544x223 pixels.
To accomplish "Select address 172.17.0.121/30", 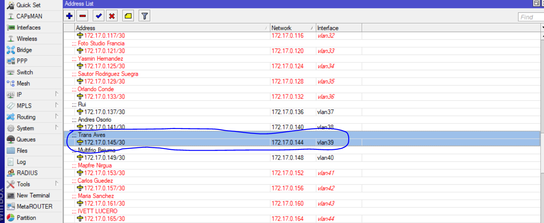I will pos(105,51).
